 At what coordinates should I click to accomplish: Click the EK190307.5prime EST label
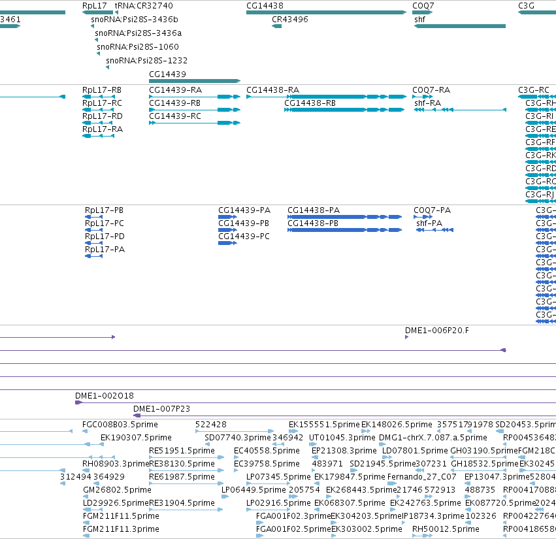point(136,437)
